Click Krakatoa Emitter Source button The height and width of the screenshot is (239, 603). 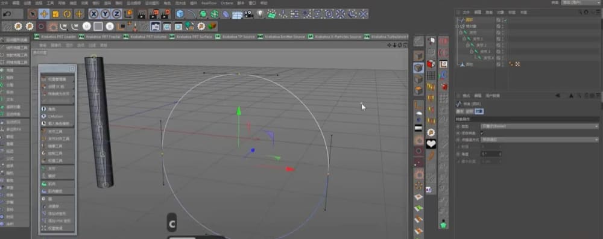point(281,37)
